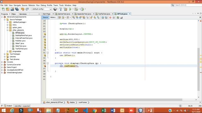Switch to the Files panel tab
The image size is (202, 113).
coord(13,14)
